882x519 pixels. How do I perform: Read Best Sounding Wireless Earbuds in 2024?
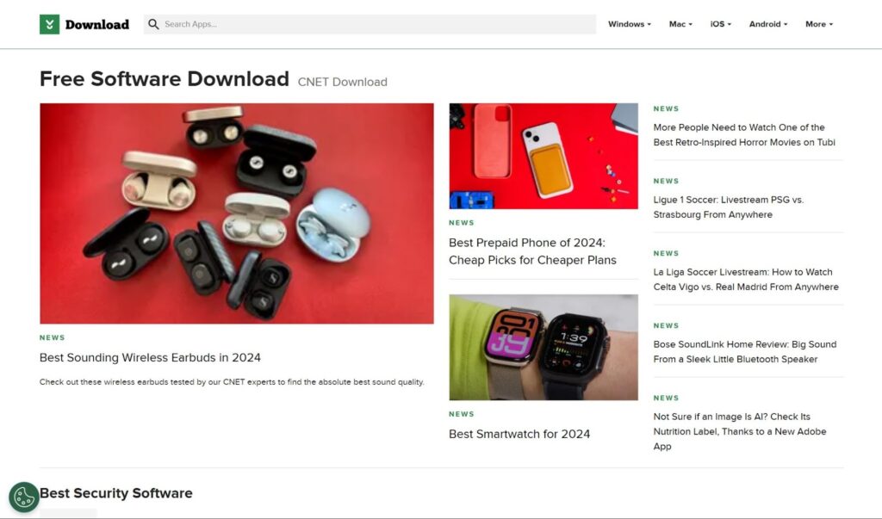coord(150,358)
